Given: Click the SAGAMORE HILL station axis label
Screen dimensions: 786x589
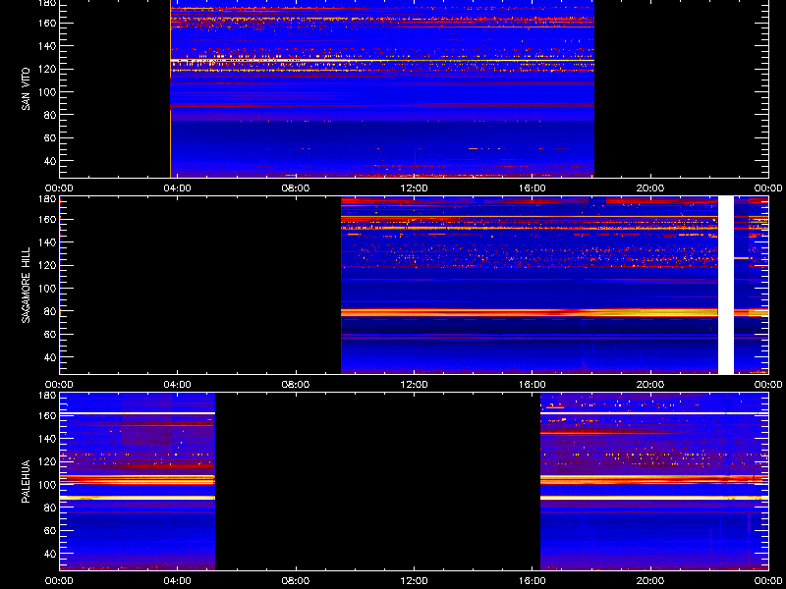Looking at the screenshot, I should point(27,285).
